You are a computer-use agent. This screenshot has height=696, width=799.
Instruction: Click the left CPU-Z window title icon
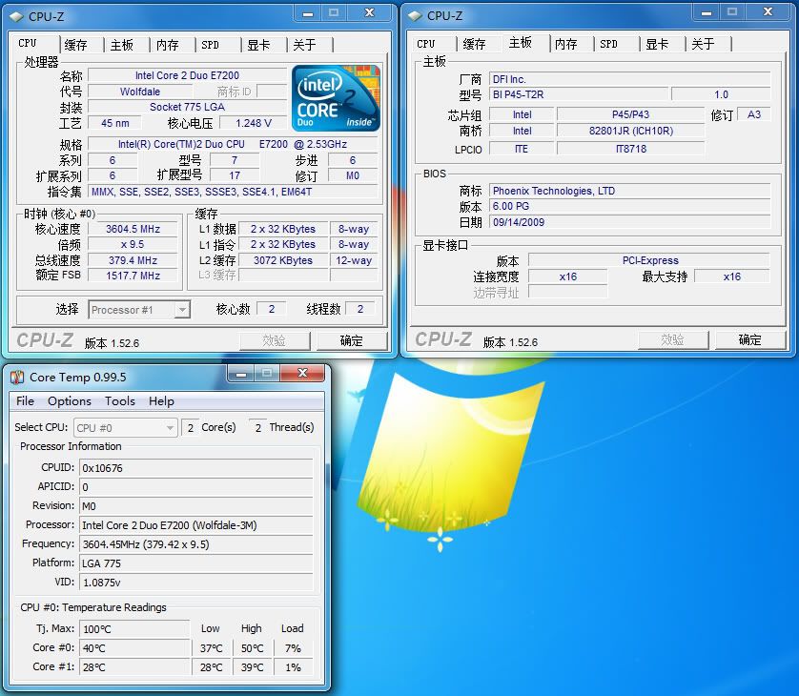15,15
